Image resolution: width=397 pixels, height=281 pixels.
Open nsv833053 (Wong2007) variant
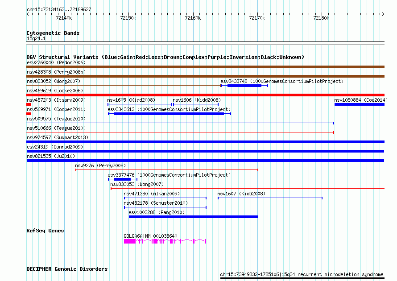click(137, 184)
